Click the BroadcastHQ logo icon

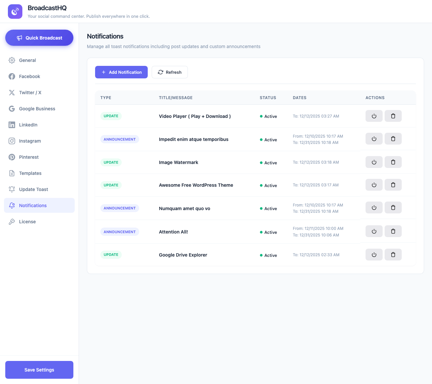coord(15,12)
